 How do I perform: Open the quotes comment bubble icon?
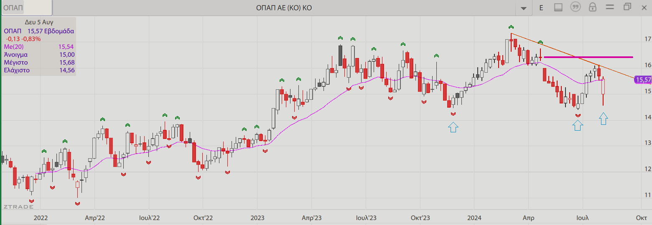pos(576,7)
